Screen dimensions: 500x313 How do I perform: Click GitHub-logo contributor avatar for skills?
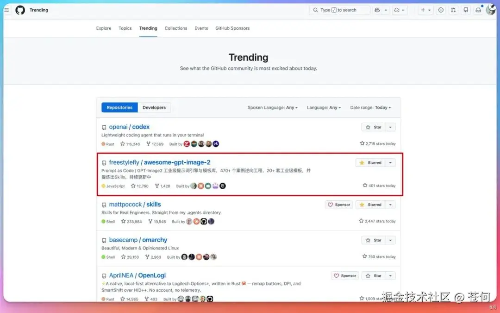[x=204, y=221]
